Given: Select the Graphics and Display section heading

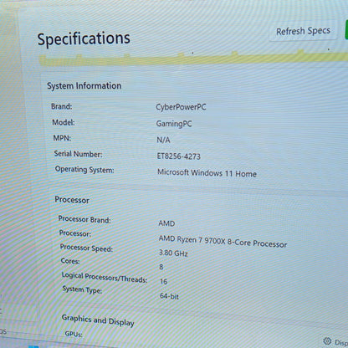Looking at the screenshot, I should [98, 320].
